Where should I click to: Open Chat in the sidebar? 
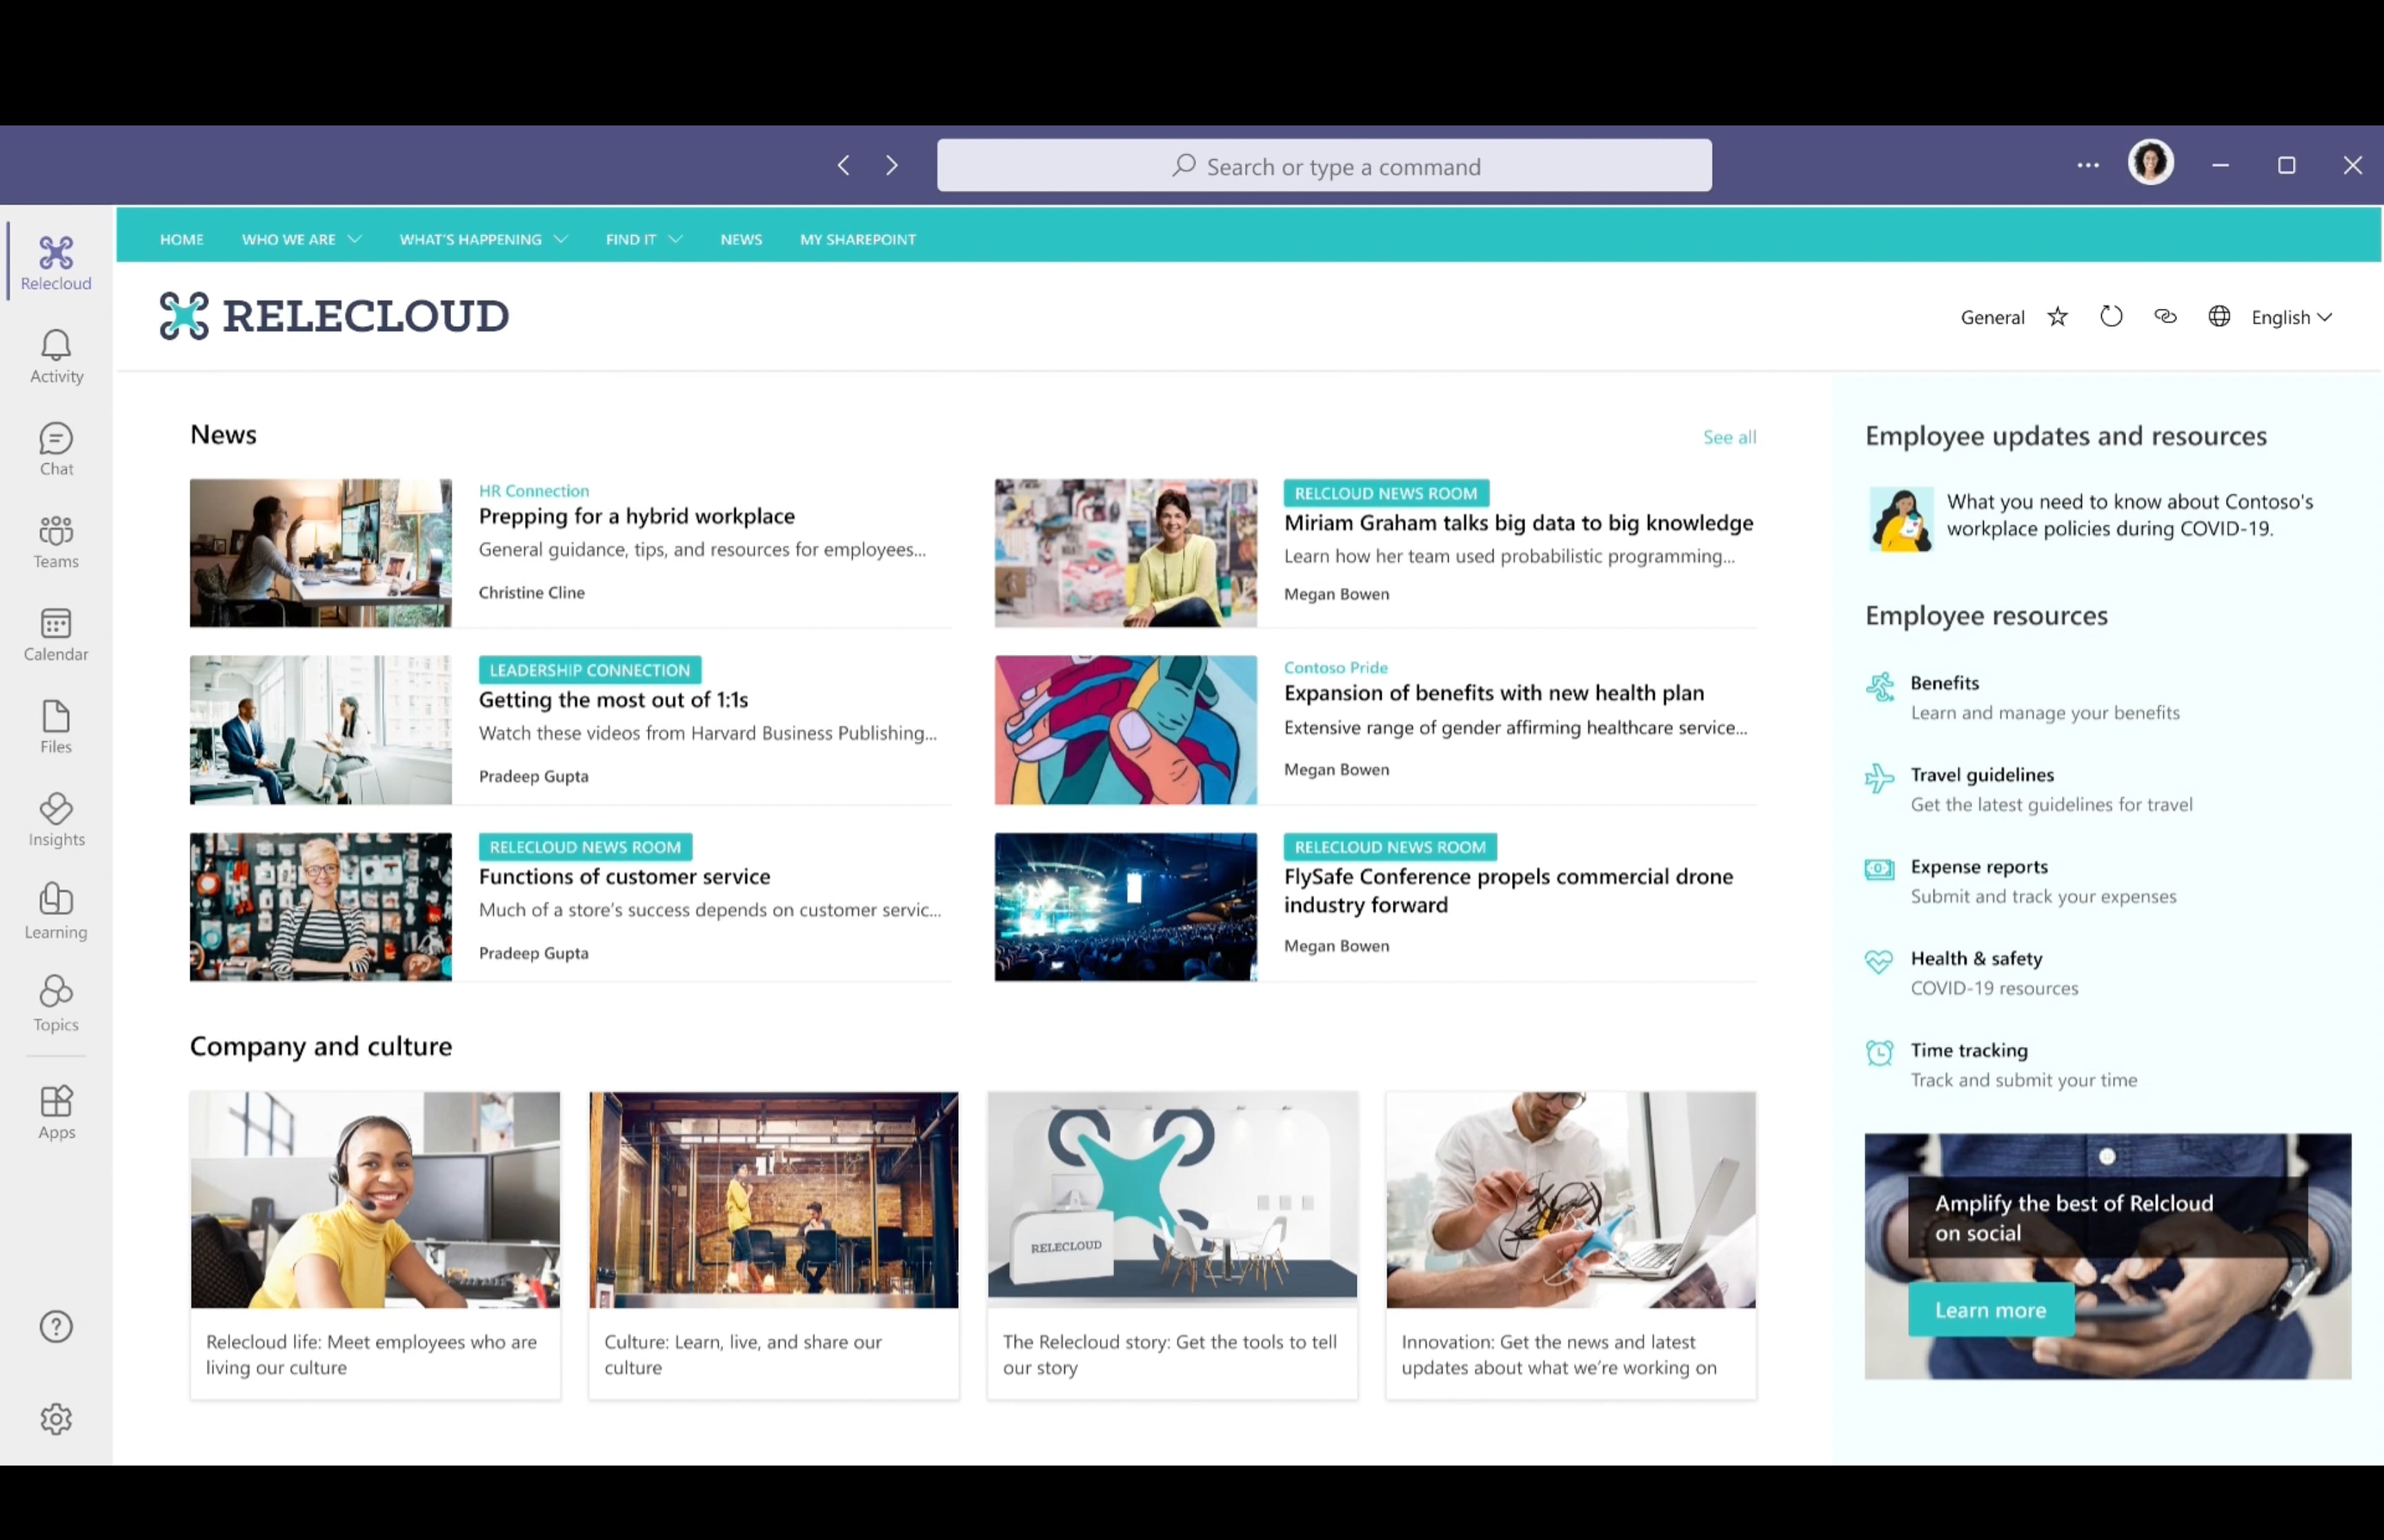click(56, 448)
